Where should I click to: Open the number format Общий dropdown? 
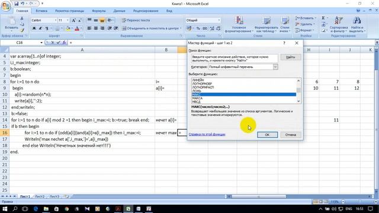click(x=219, y=20)
